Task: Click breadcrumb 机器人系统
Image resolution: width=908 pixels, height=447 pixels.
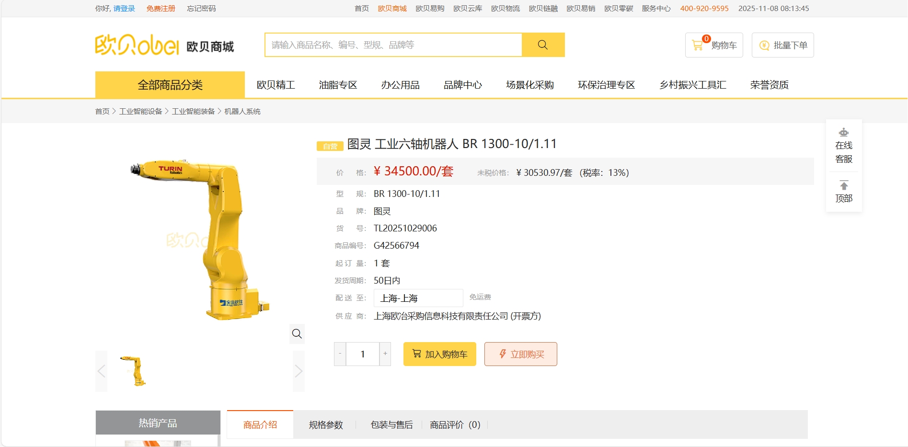Action: (x=242, y=111)
